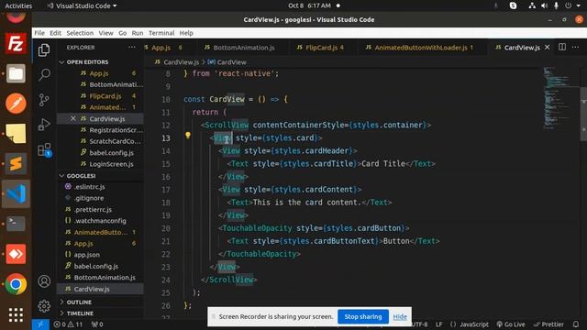Click the Stop sharing button

(x=363, y=316)
